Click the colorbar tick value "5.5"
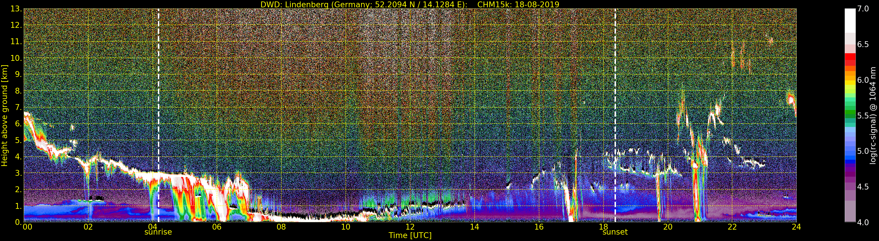Viewport: 879px width, 241px height. 863,116
